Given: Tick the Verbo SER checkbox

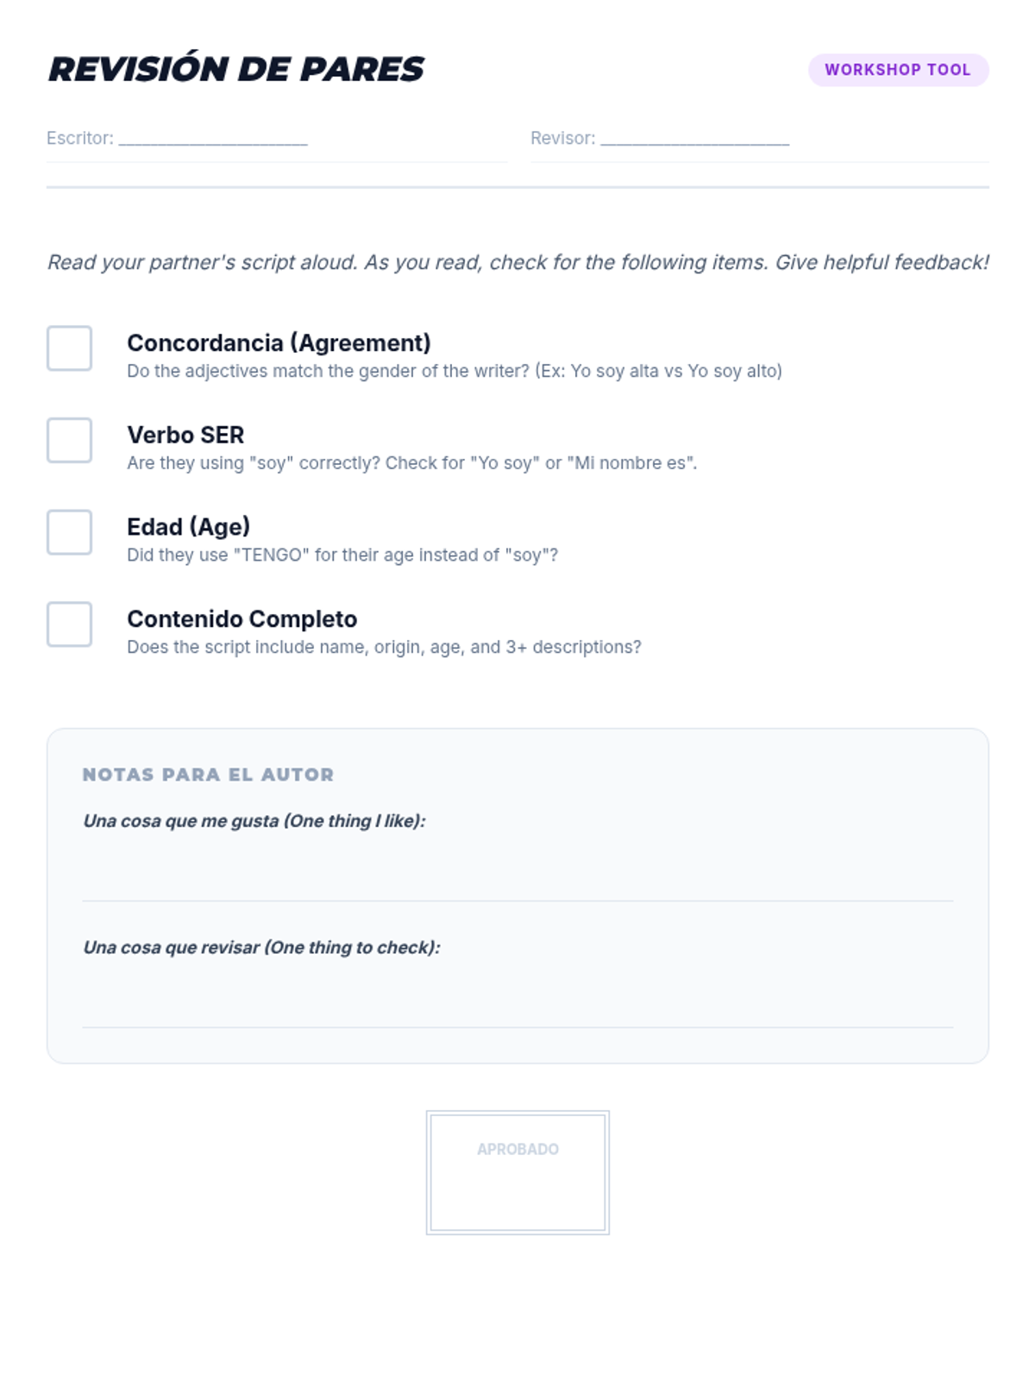Looking at the screenshot, I should pos(69,440).
